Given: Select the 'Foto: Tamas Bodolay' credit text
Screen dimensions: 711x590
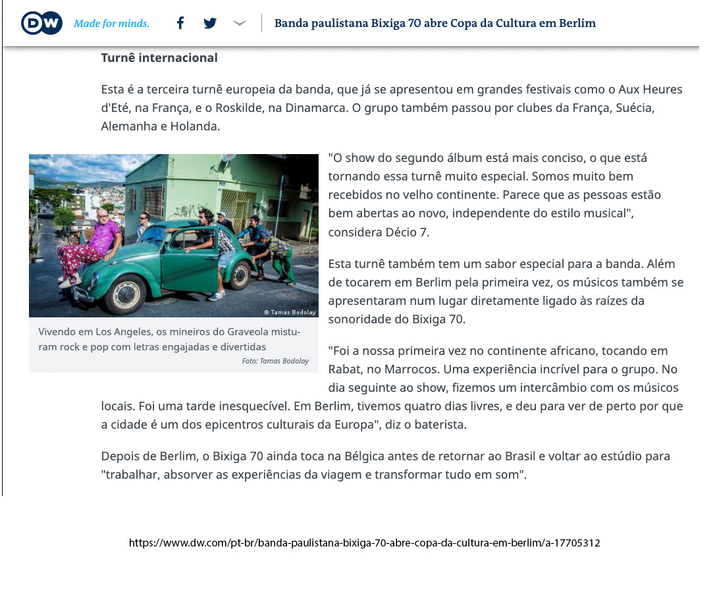Looking at the screenshot, I should [x=275, y=360].
